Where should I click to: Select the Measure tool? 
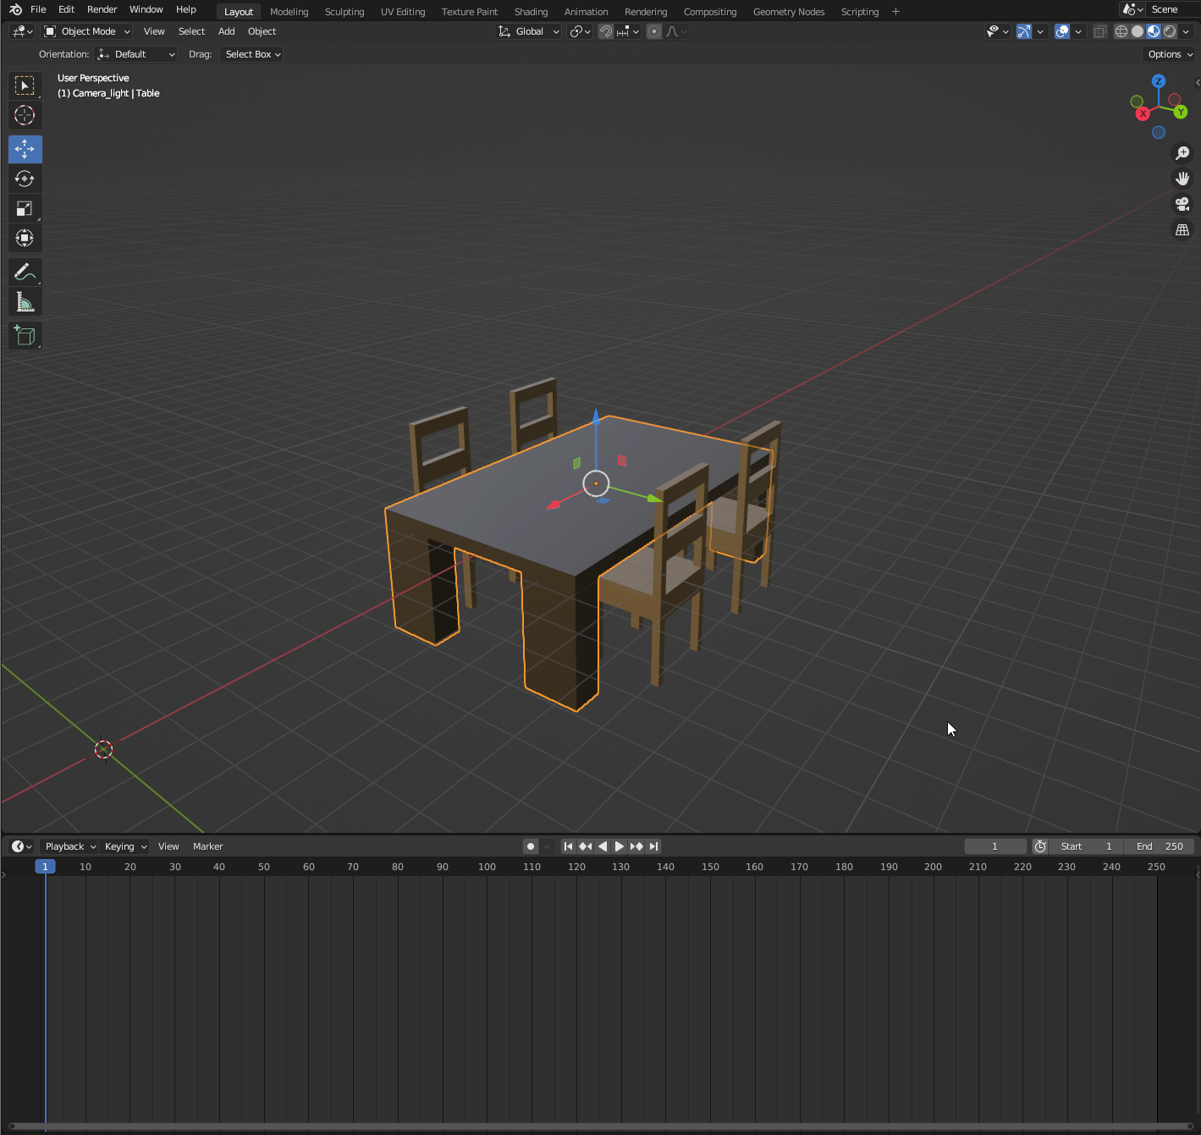click(x=25, y=301)
